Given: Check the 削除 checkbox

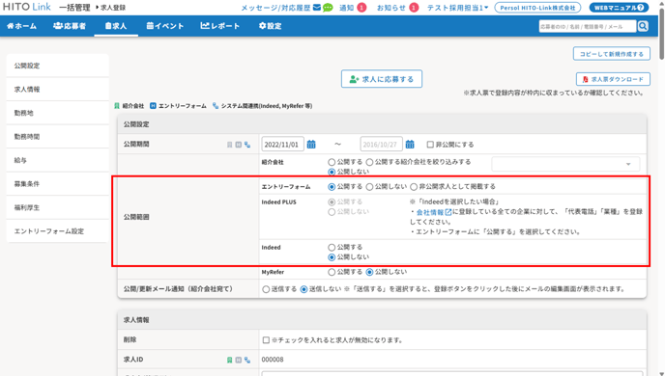Looking at the screenshot, I should (266, 340).
